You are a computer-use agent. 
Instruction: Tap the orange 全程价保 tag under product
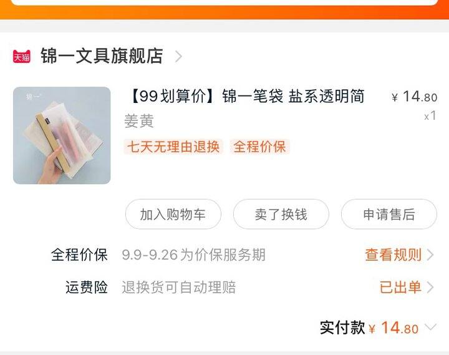[259, 147]
